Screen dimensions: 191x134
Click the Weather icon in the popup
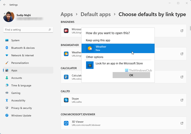tap(90, 49)
